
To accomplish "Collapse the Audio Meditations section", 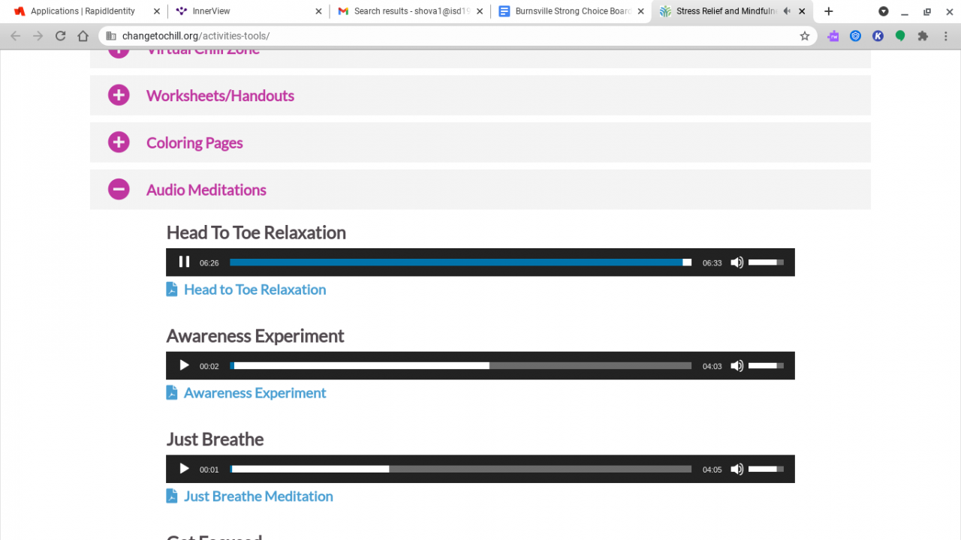I will 480,190.
